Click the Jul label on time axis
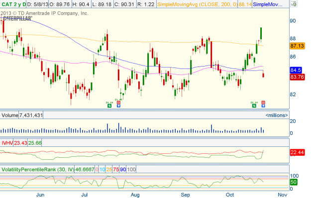The image size is (311, 198). click(85, 195)
